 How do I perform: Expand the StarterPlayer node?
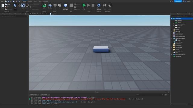coord(172,47)
